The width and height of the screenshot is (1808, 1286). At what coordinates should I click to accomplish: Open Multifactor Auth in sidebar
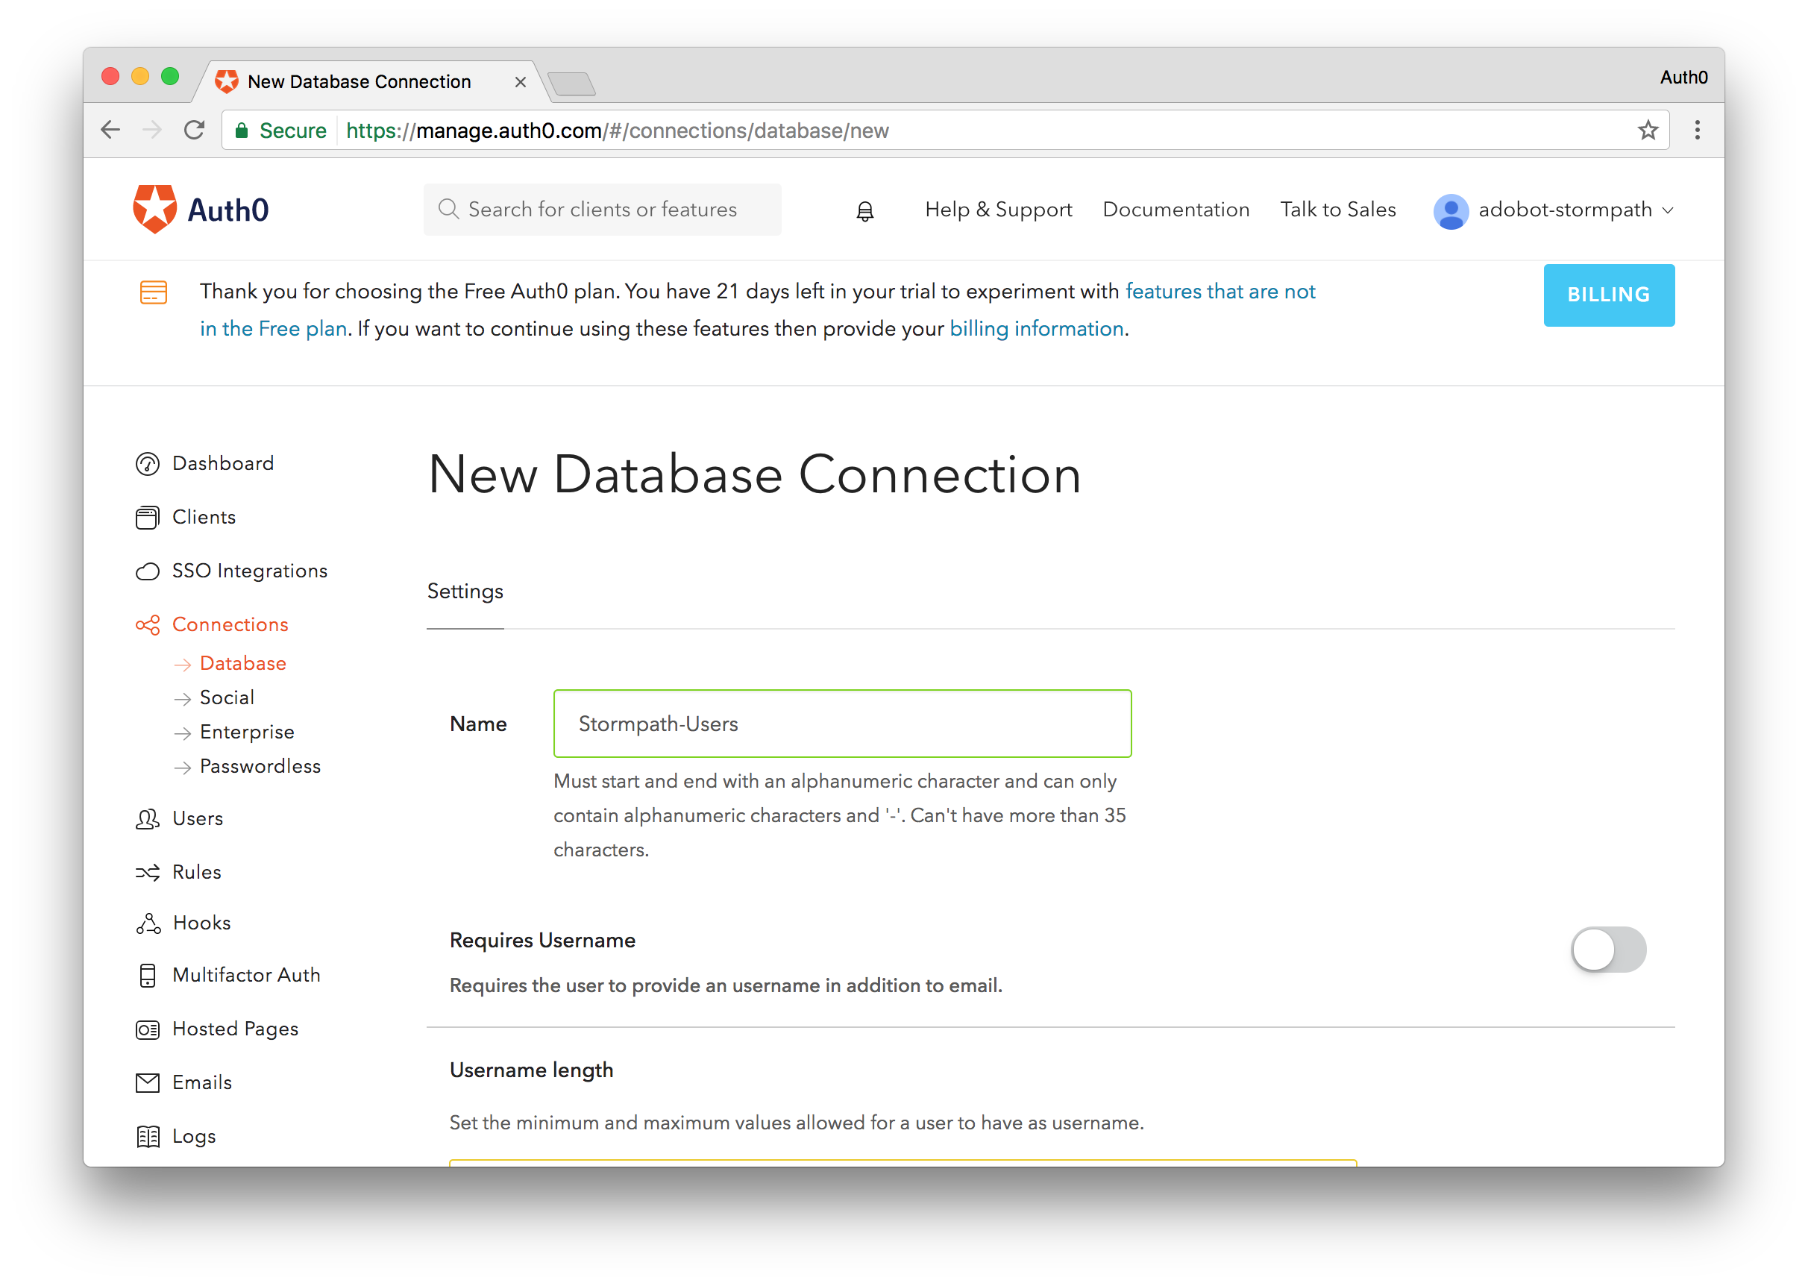pyautogui.click(x=245, y=975)
